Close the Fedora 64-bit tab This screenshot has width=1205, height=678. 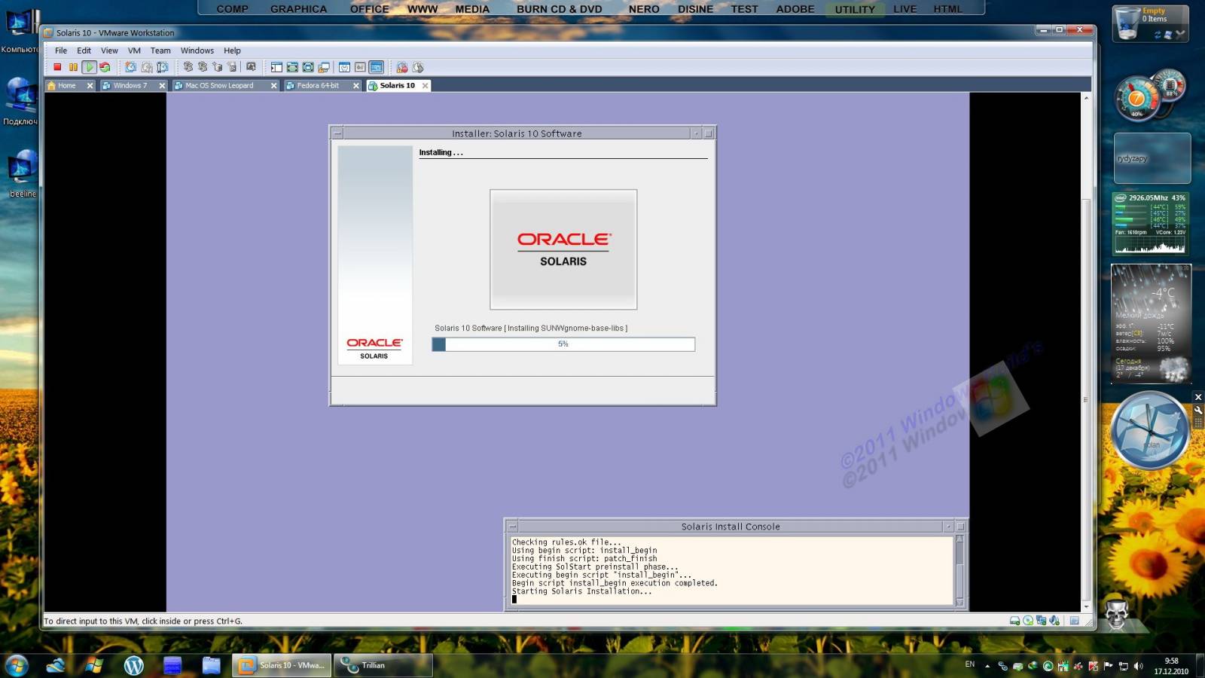(x=356, y=86)
